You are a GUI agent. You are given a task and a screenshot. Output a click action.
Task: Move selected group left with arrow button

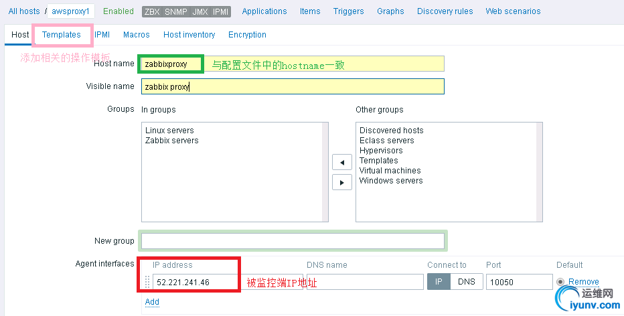(342, 163)
